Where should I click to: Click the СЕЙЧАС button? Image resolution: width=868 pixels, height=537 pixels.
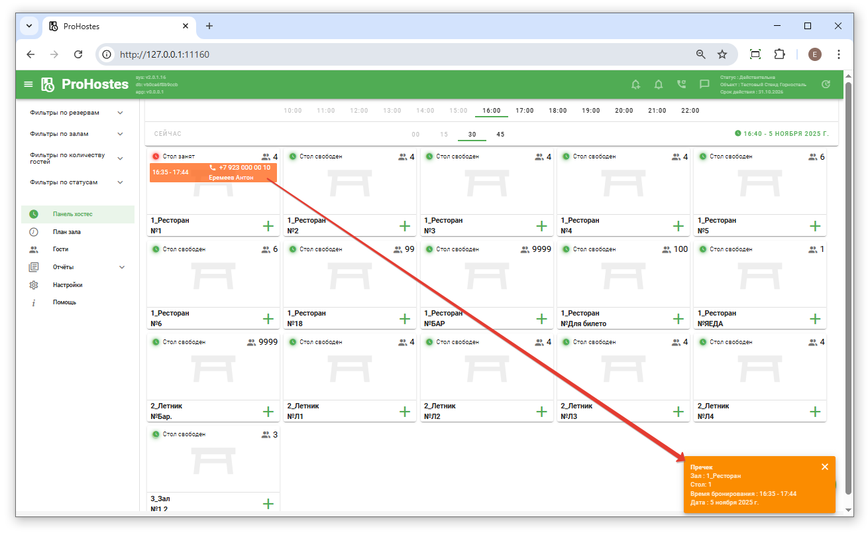pyautogui.click(x=168, y=134)
